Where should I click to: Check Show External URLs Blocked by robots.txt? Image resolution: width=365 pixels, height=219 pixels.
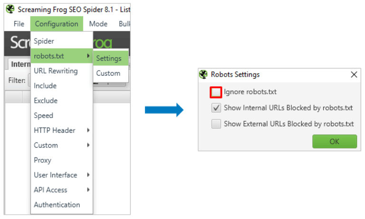[216, 124]
